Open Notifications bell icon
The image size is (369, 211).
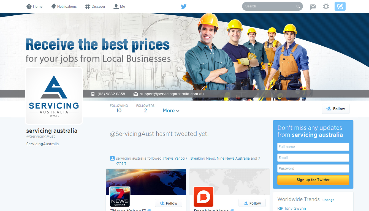[x=53, y=6]
